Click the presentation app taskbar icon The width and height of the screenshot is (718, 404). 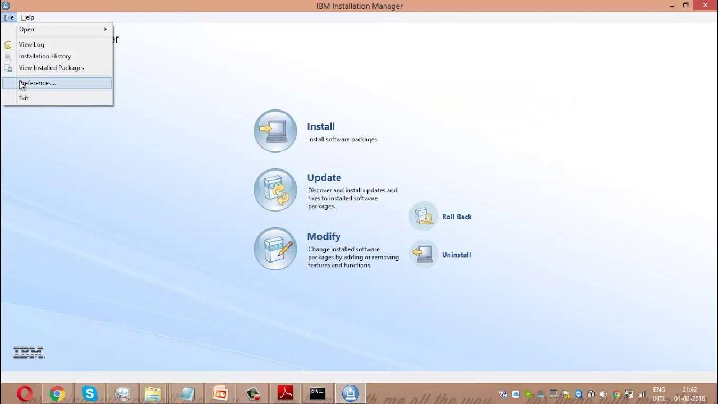[x=220, y=394]
